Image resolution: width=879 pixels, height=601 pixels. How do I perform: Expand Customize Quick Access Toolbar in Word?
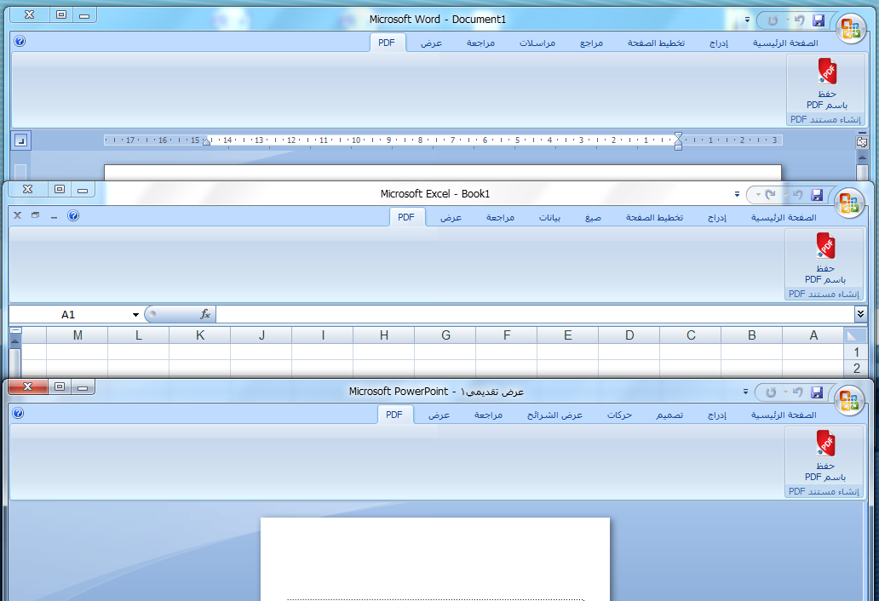747,20
